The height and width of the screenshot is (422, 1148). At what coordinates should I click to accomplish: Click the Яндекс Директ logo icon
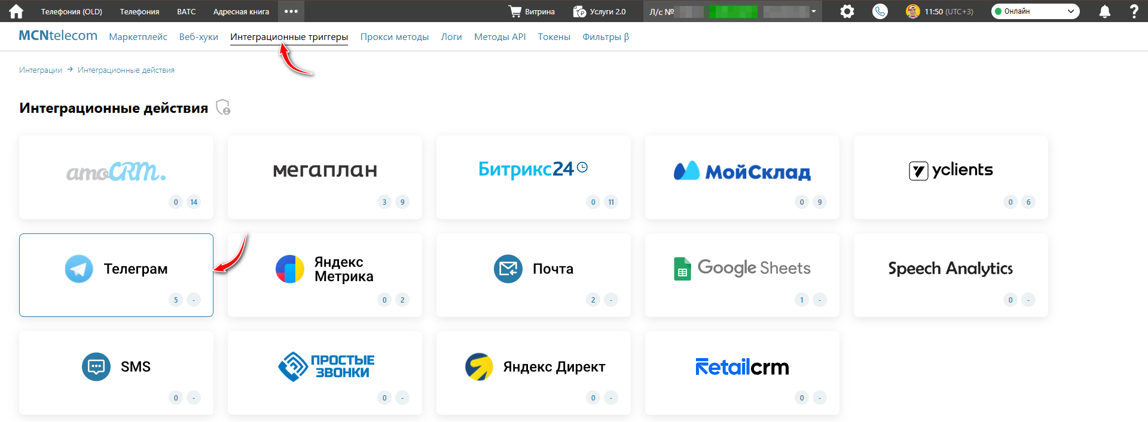(480, 366)
